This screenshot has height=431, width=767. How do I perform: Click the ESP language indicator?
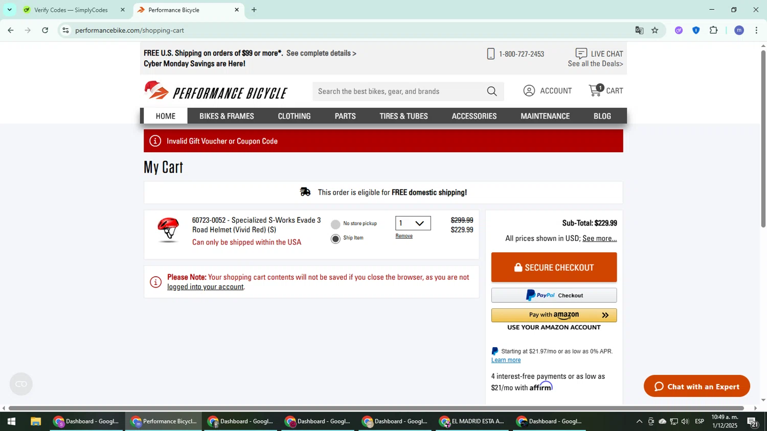click(x=699, y=421)
